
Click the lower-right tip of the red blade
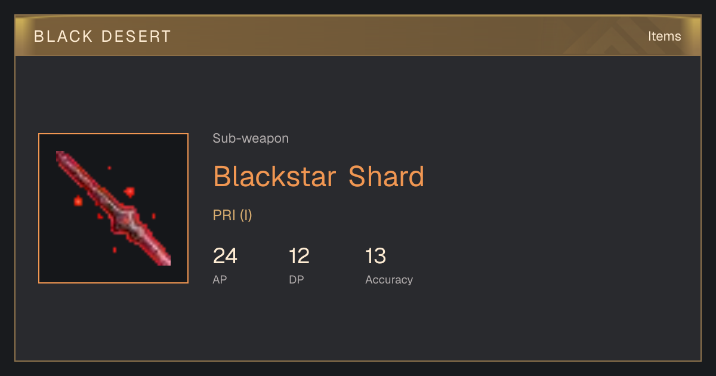pos(166,261)
